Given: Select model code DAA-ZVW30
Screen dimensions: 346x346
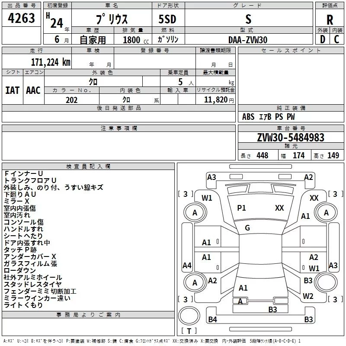Looking at the screenshot, I should pos(248,40).
